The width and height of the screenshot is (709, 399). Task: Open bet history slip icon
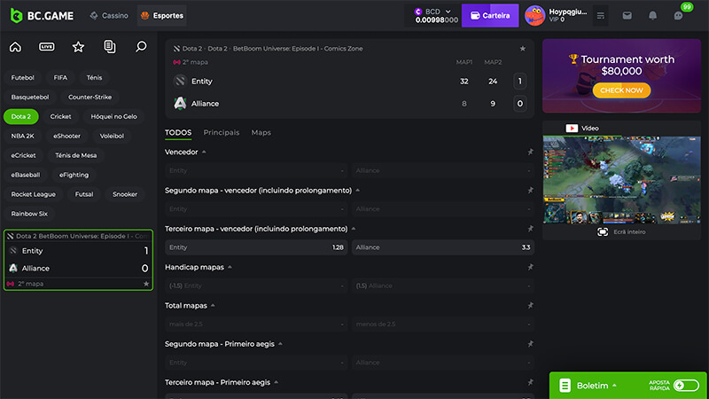point(109,47)
